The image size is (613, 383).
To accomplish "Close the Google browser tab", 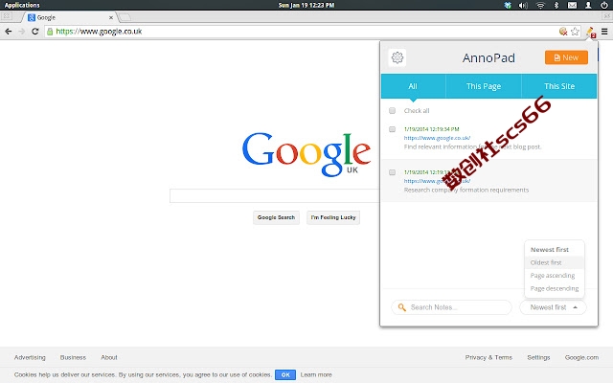I will pos(111,17).
